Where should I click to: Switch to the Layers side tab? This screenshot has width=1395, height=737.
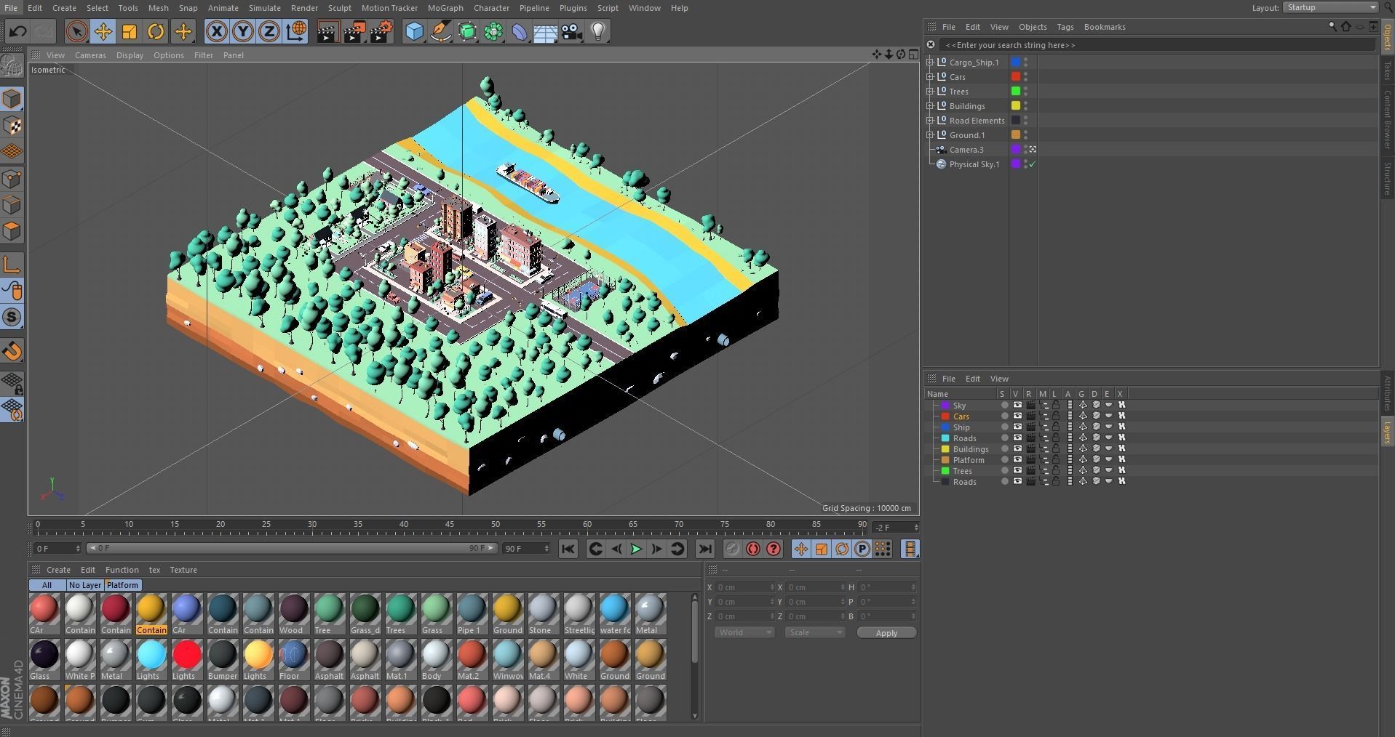coord(1388,432)
